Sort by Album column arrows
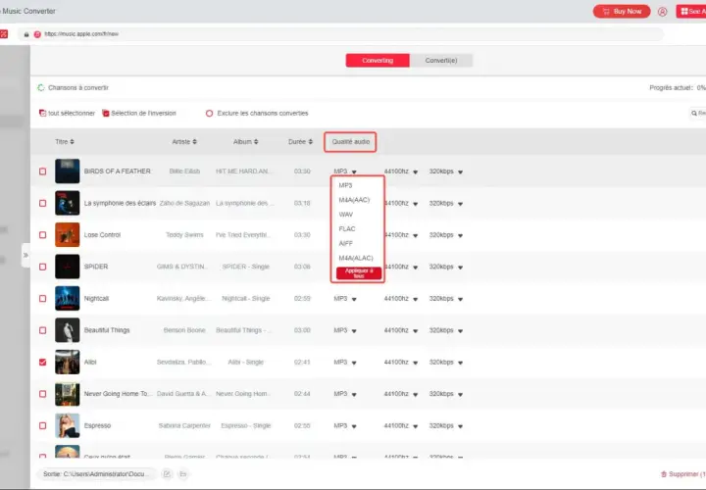Viewport: 706px width, 490px height. coord(256,142)
